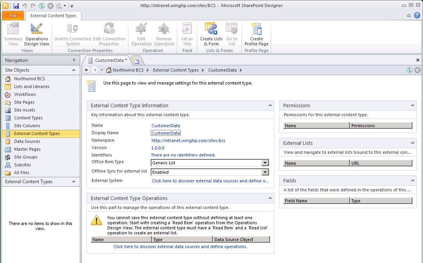Click Switch Connected System ribbon button
The image size is (423, 263).
click(x=73, y=34)
